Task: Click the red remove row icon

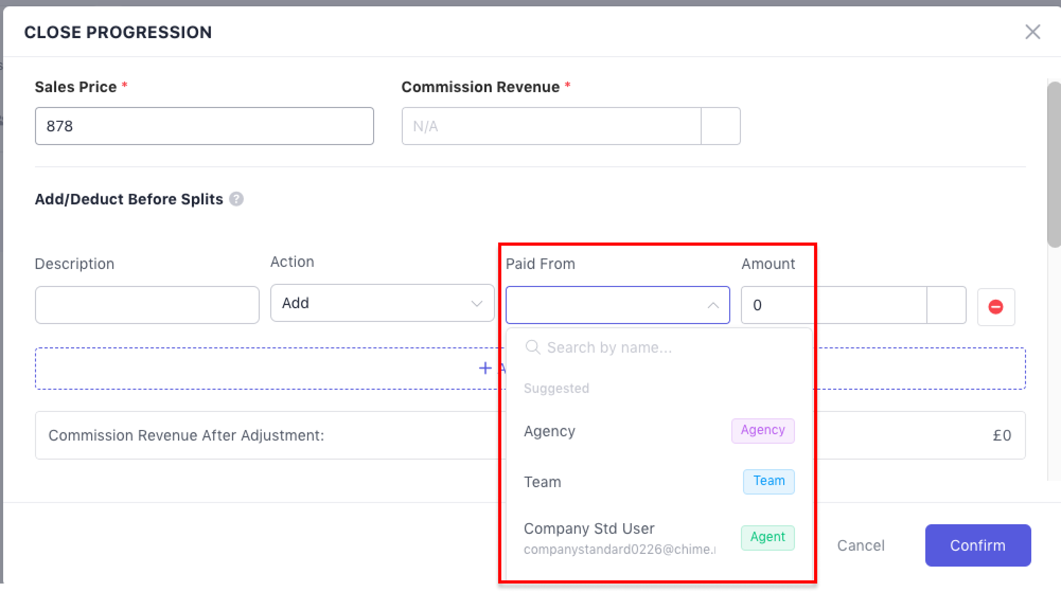Action: click(996, 307)
